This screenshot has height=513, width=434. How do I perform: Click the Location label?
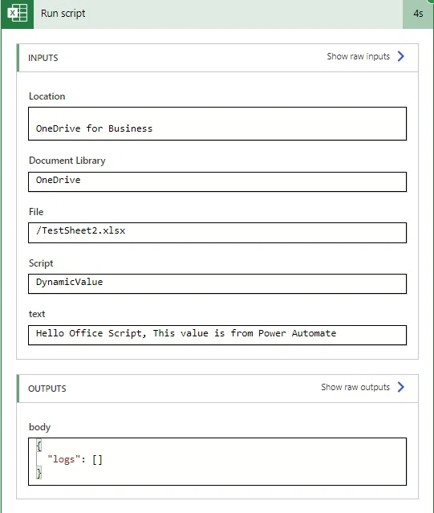click(x=47, y=96)
